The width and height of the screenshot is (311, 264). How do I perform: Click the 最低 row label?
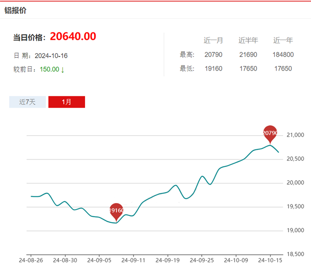pyautogui.click(x=187, y=69)
